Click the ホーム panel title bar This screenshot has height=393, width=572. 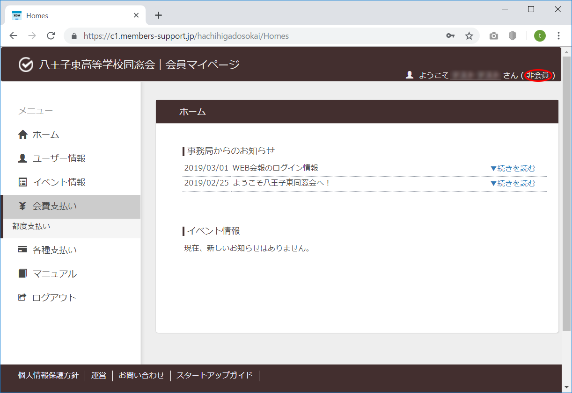coord(357,112)
